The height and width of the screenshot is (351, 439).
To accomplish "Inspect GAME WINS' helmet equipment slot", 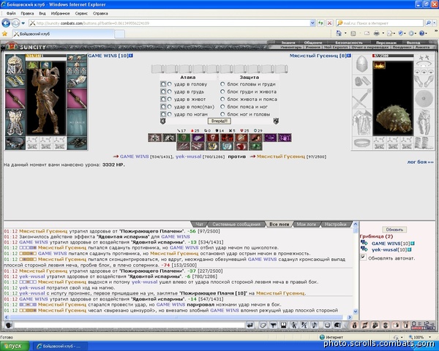I will click(15, 64).
